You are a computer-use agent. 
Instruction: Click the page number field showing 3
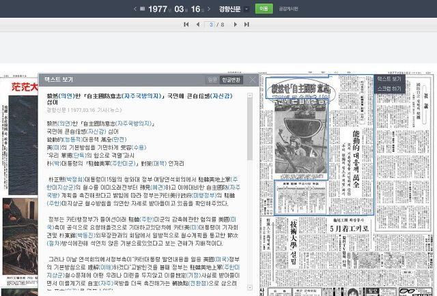(x=211, y=25)
